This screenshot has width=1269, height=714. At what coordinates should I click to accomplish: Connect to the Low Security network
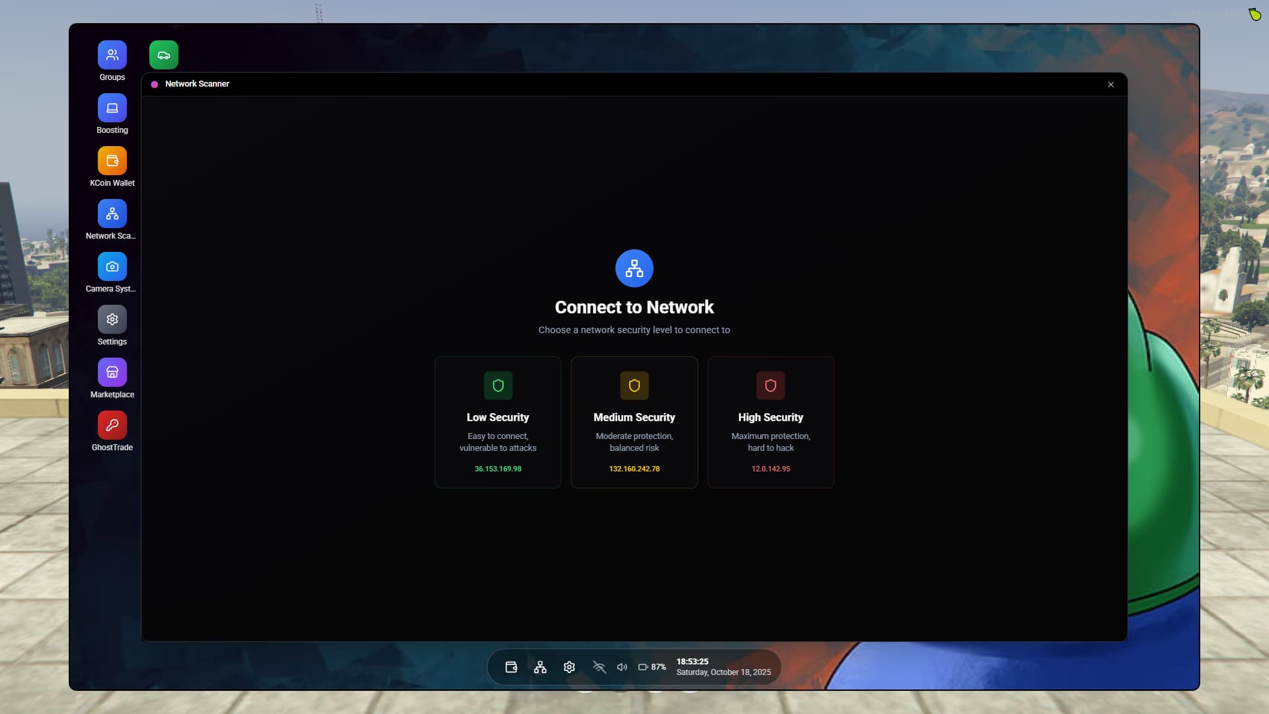tap(498, 422)
